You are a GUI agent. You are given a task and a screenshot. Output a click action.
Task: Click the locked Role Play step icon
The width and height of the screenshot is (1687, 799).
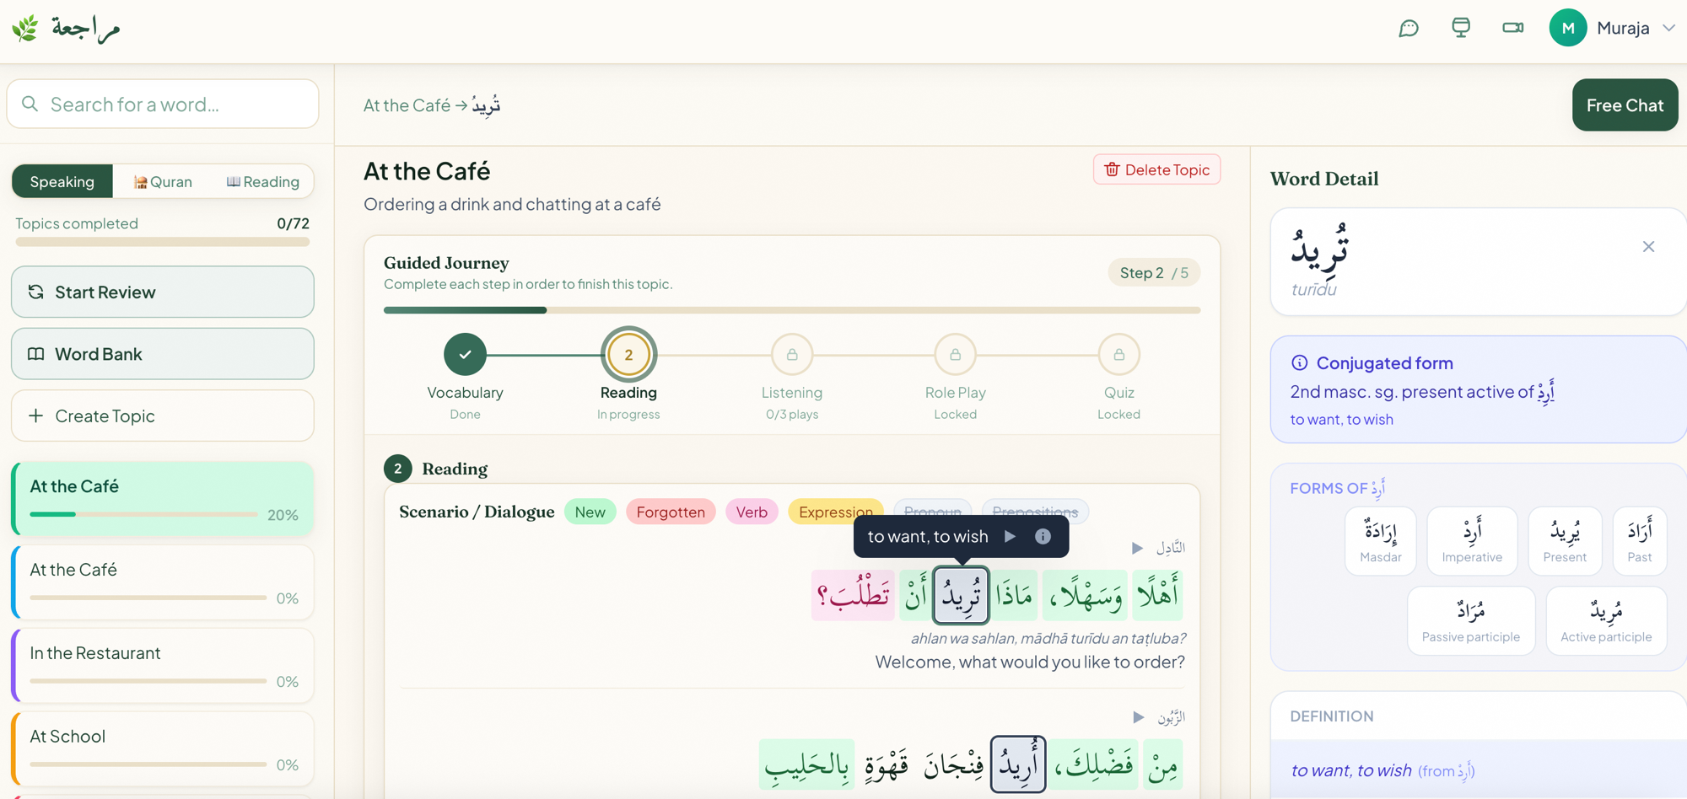click(955, 355)
